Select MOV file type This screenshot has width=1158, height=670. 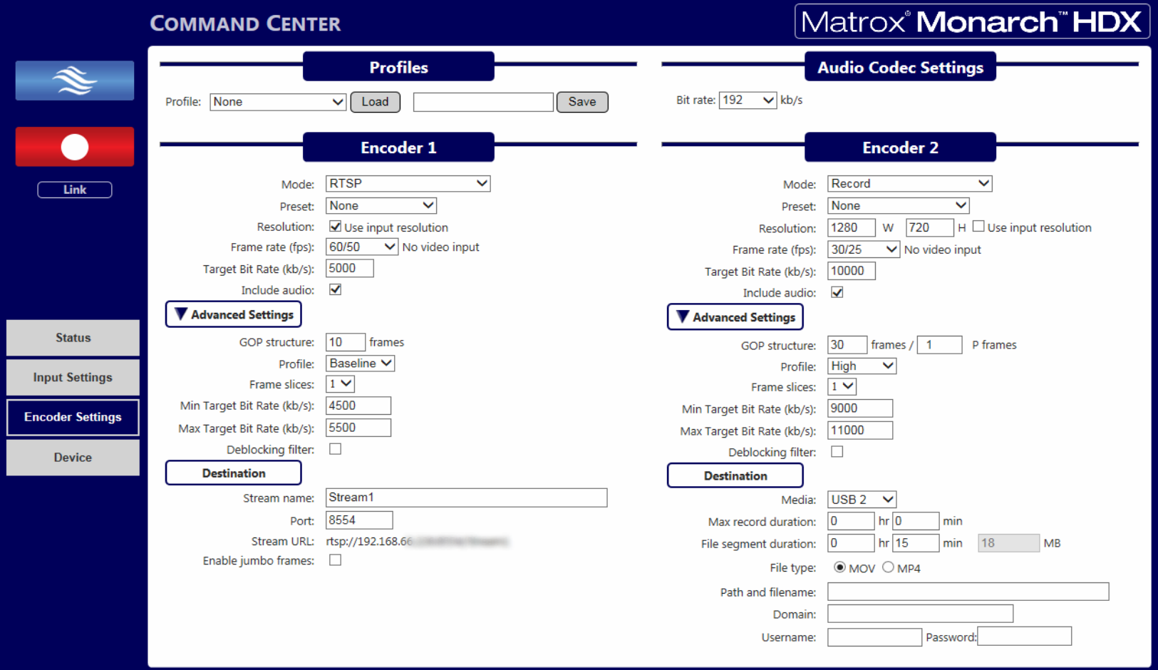click(x=839, y=567)
